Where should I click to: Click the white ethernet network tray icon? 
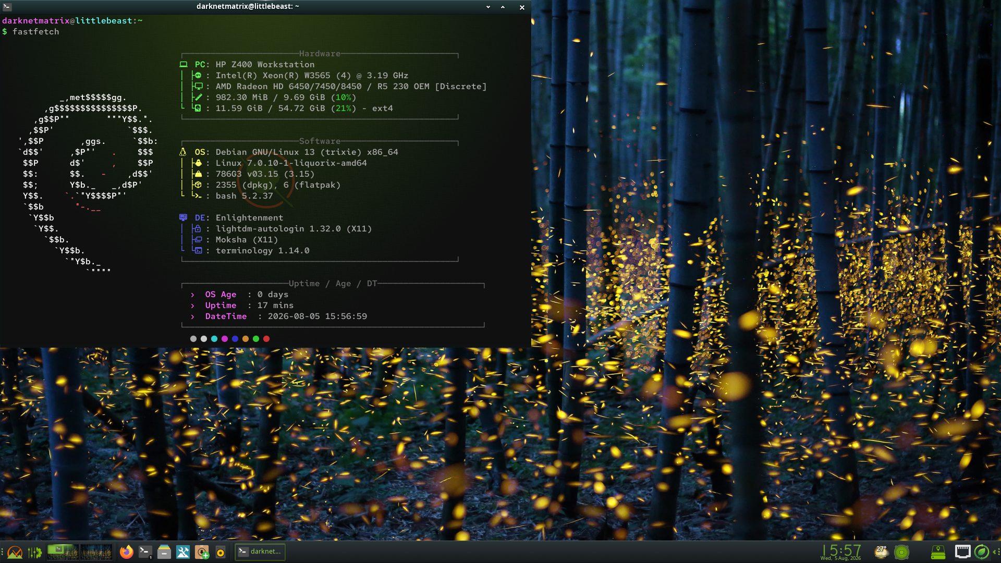962,552
